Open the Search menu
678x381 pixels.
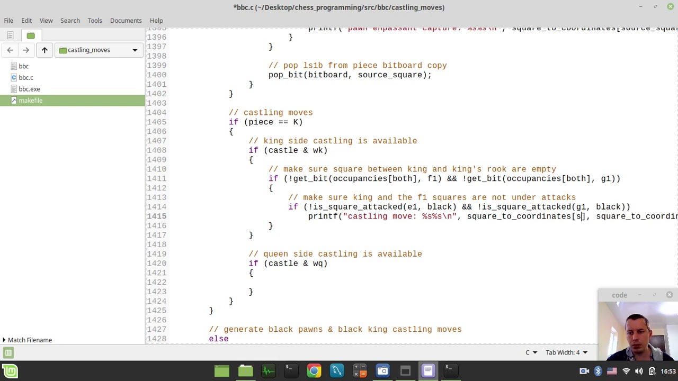point(70,20)
